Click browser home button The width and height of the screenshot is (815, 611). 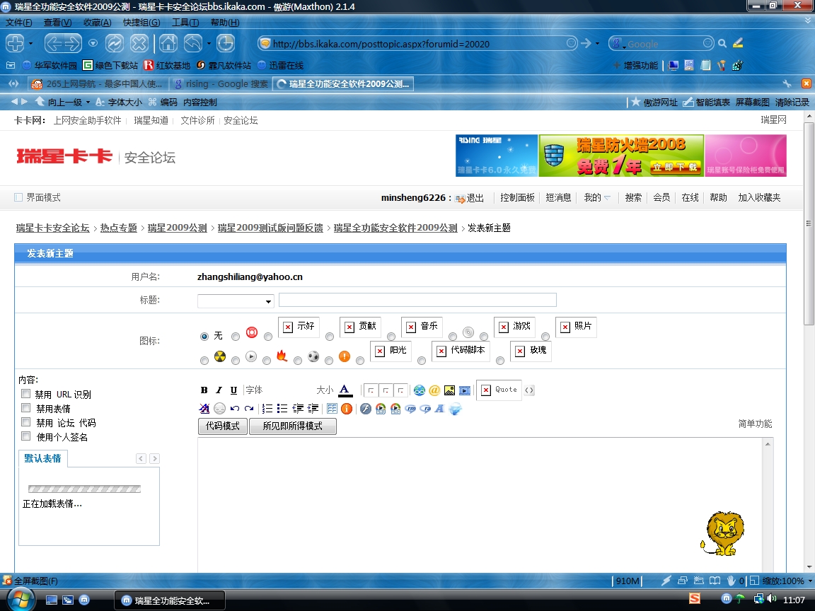(168, 43)
